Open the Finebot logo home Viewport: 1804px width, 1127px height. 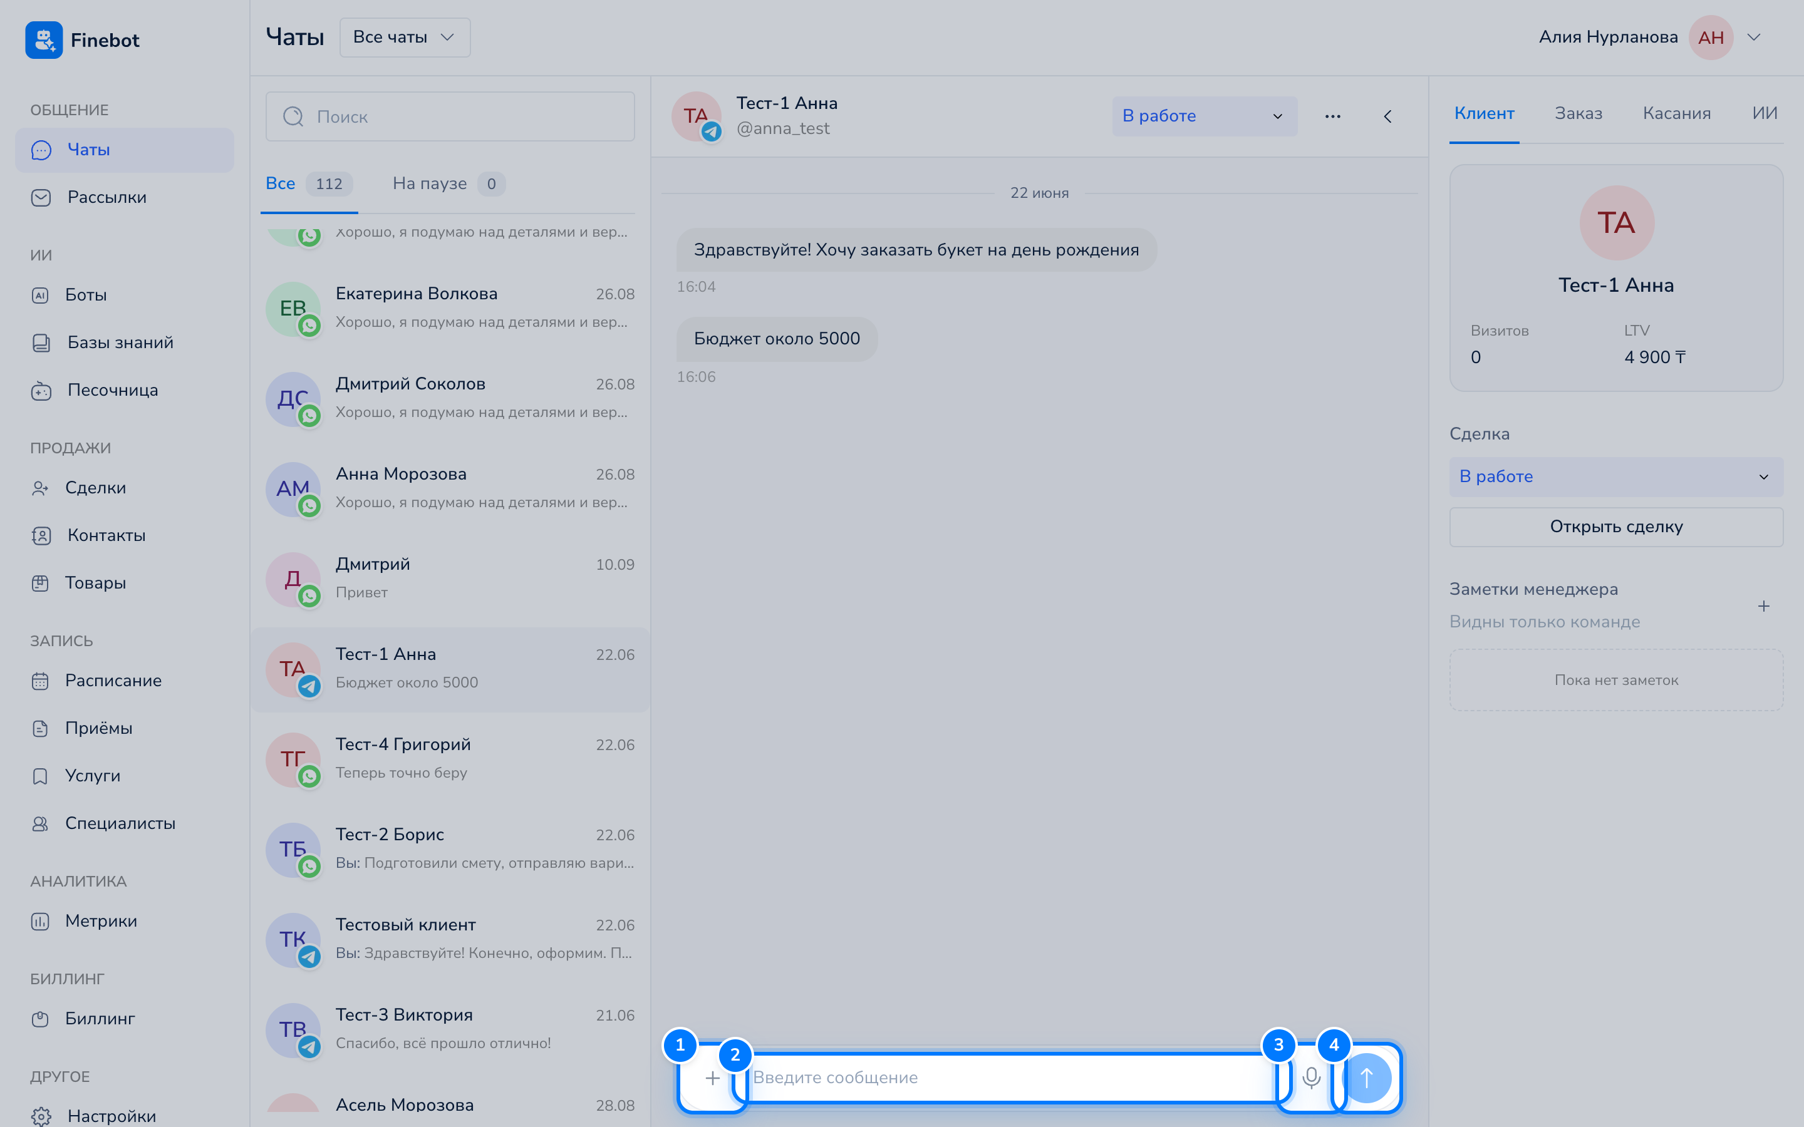tap(83, 40)
